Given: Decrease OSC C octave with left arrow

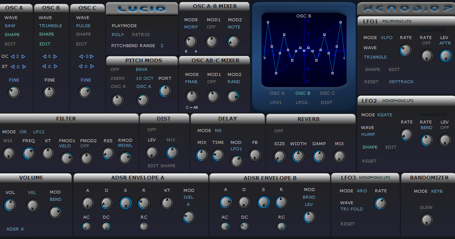Looking at the screenshot, I should [x=81, y=56].
